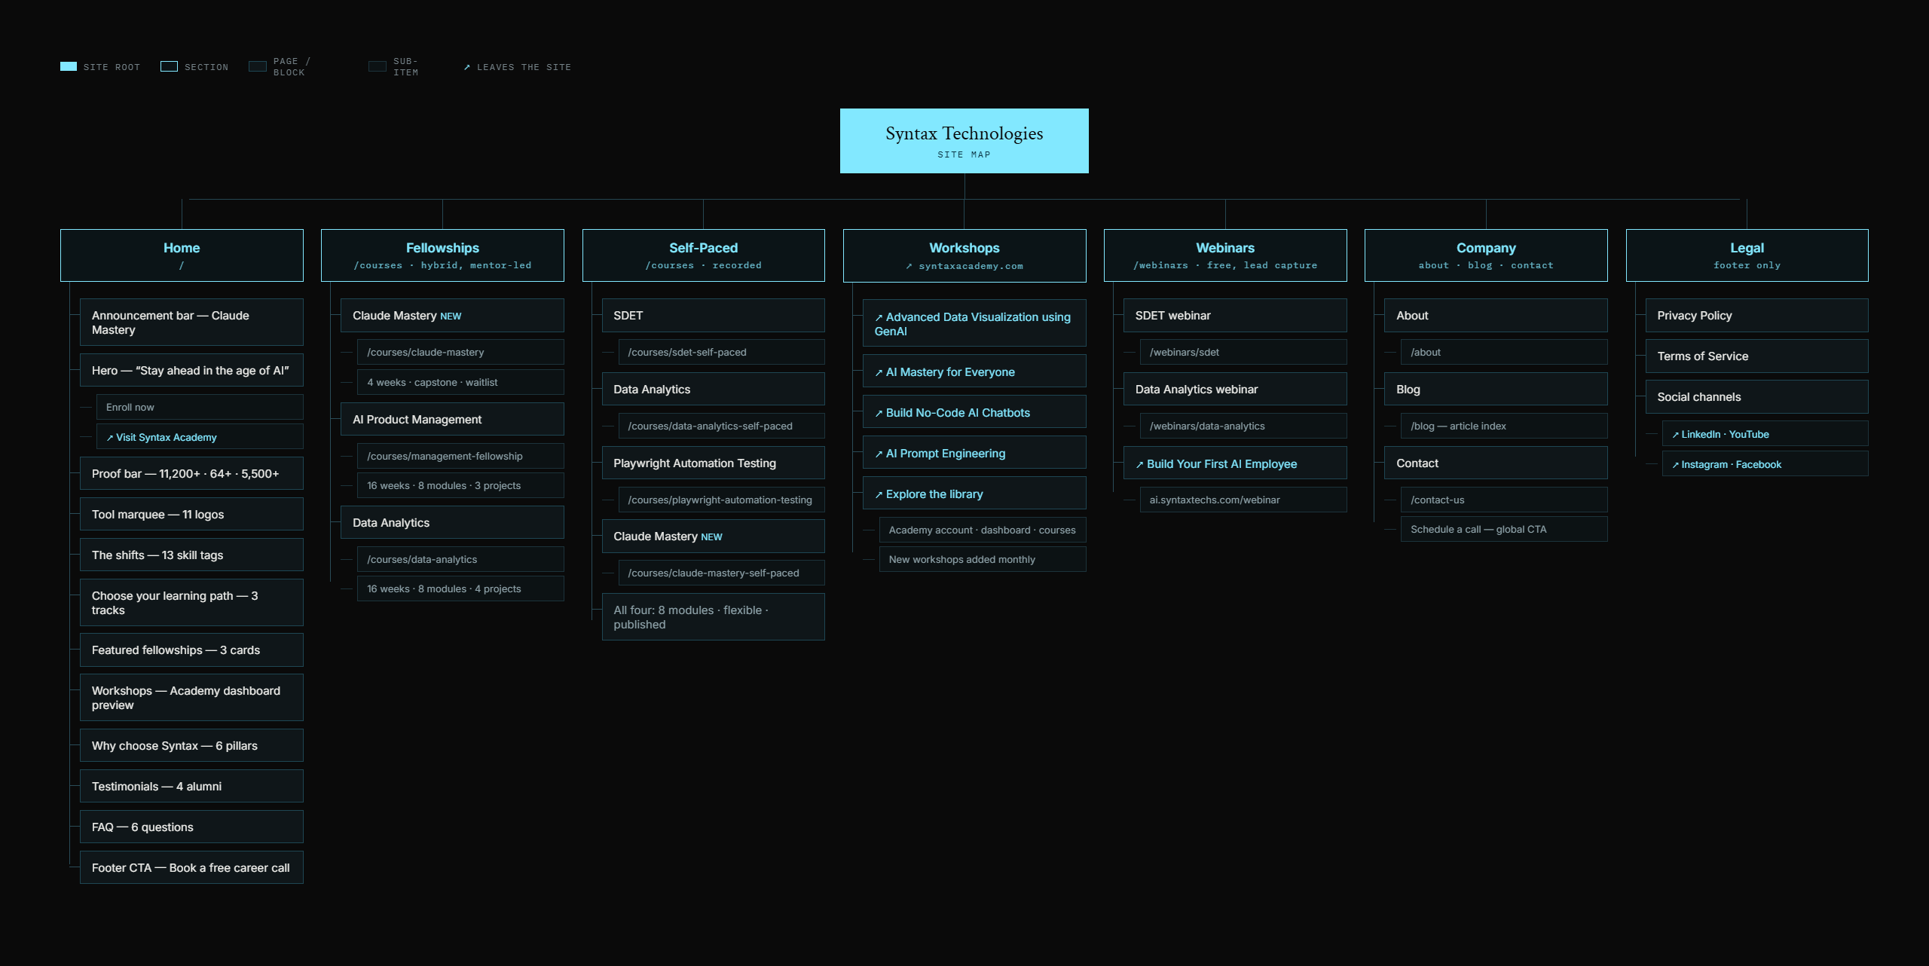Viewport: 1929px width, 966px height.
Task: Open LinkedIn · YouTube social link
Action: (x=1765, y=434)
